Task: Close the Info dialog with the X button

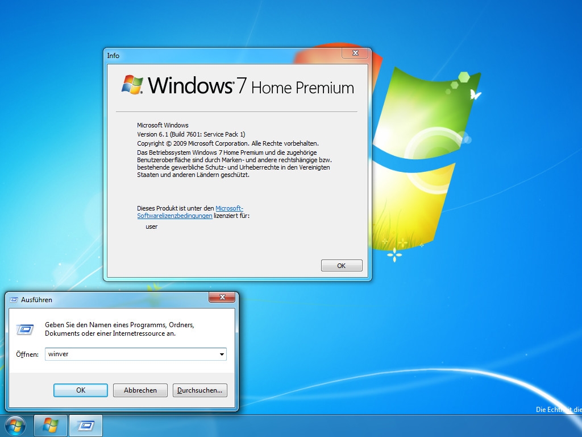Action: (x=355, y=53)
